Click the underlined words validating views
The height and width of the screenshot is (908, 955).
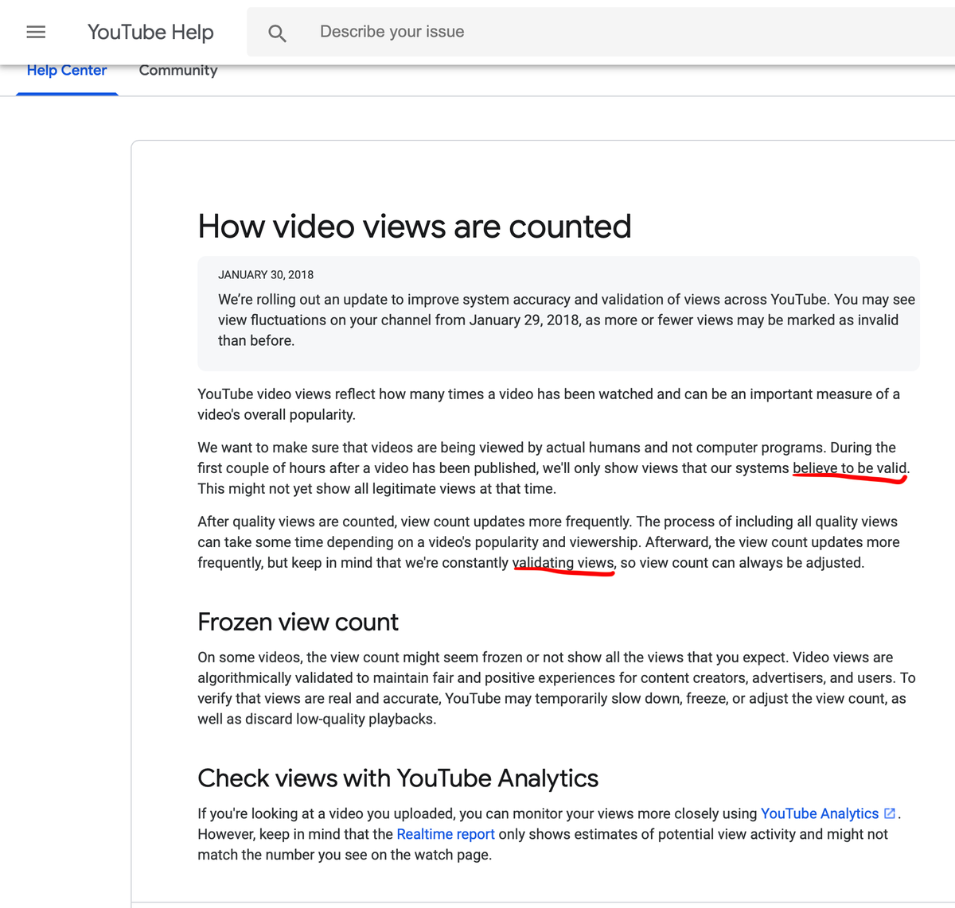pos(563,563)
